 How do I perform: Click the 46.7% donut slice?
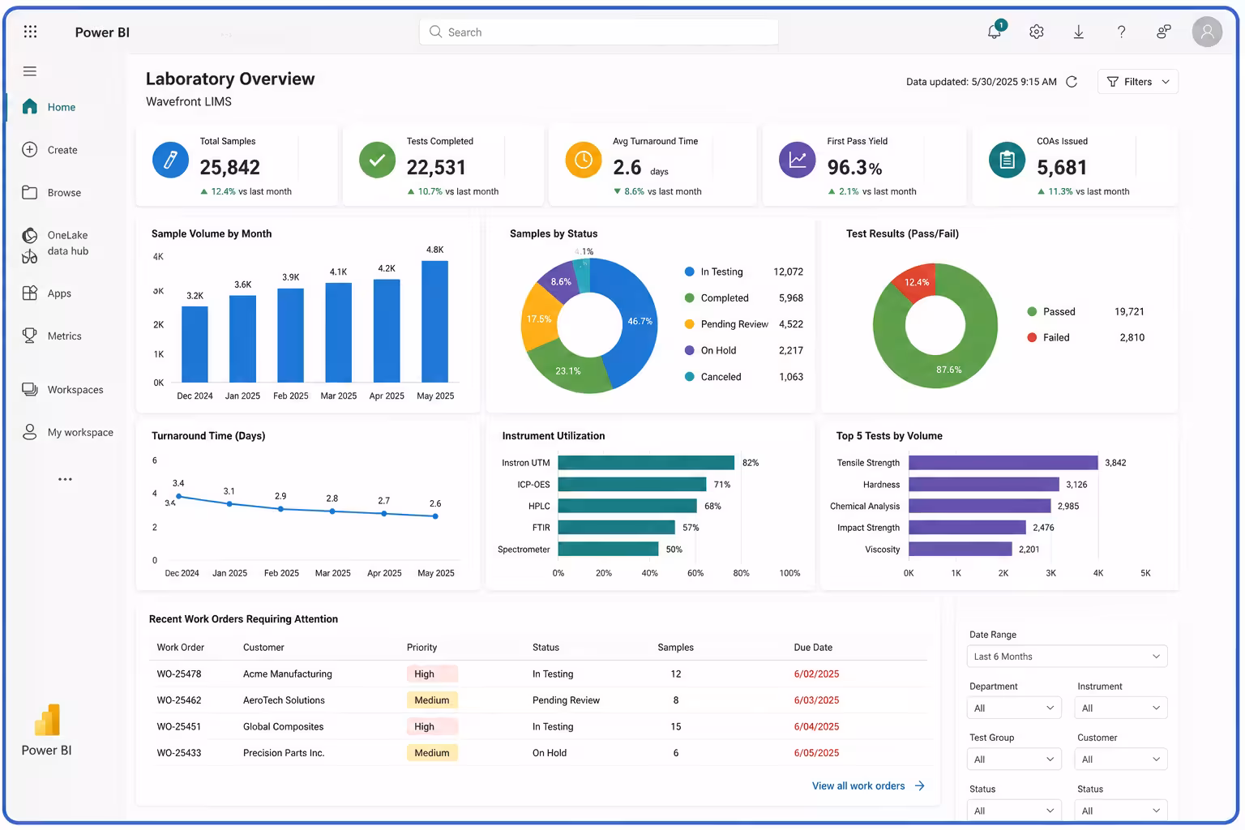(640, 322)
